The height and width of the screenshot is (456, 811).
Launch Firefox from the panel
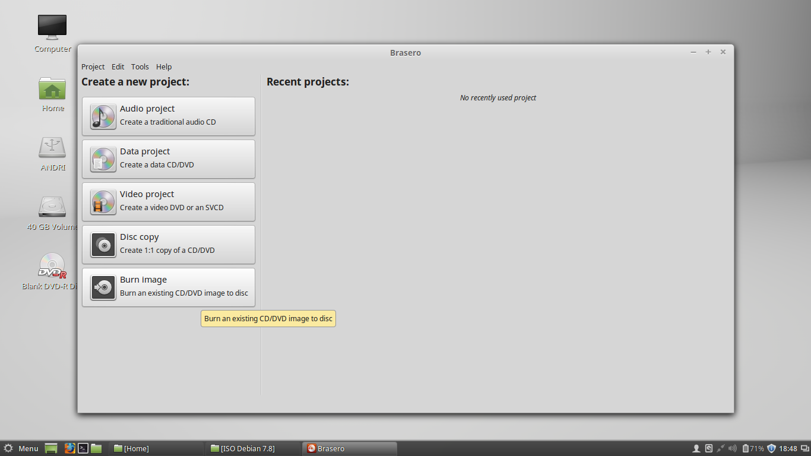[70, 448]
